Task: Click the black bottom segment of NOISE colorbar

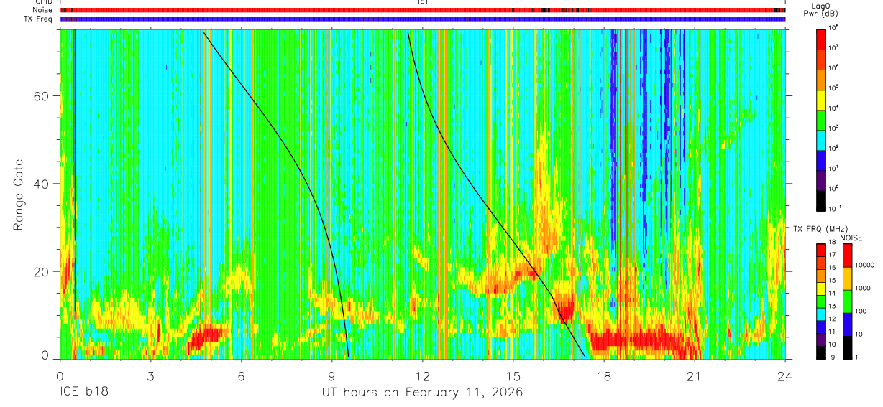Action: tap(848, 347)
